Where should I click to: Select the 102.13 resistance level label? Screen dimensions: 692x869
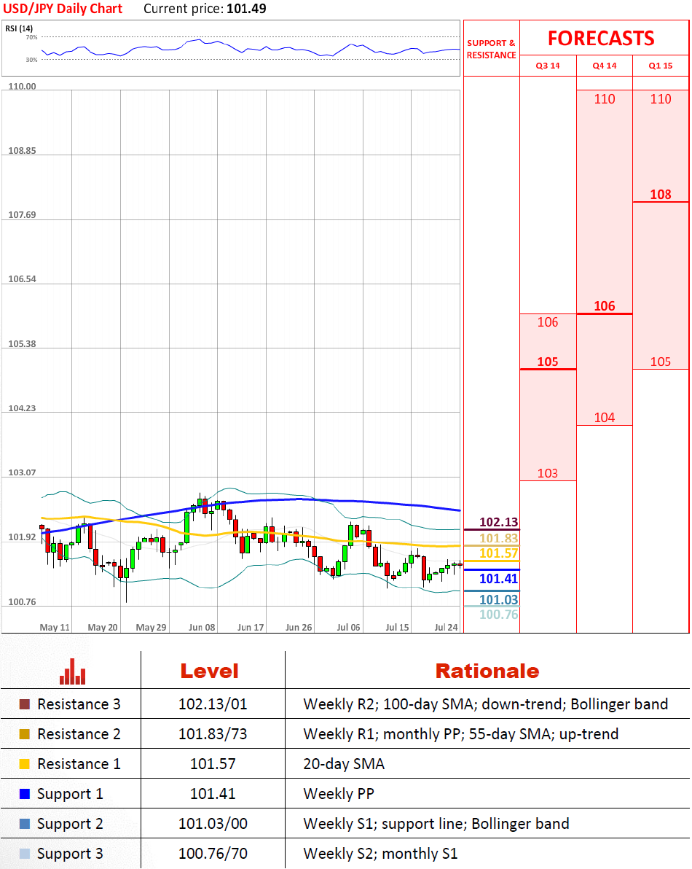coord(498,522)
